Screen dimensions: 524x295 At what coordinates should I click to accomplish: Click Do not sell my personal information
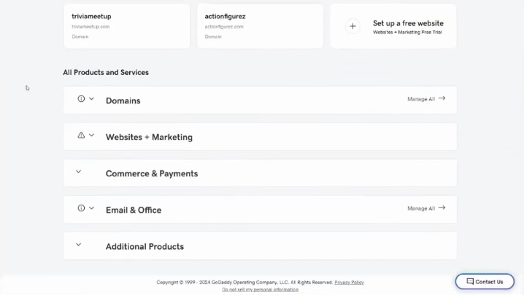pyautogui.click(x=260, y=290)
